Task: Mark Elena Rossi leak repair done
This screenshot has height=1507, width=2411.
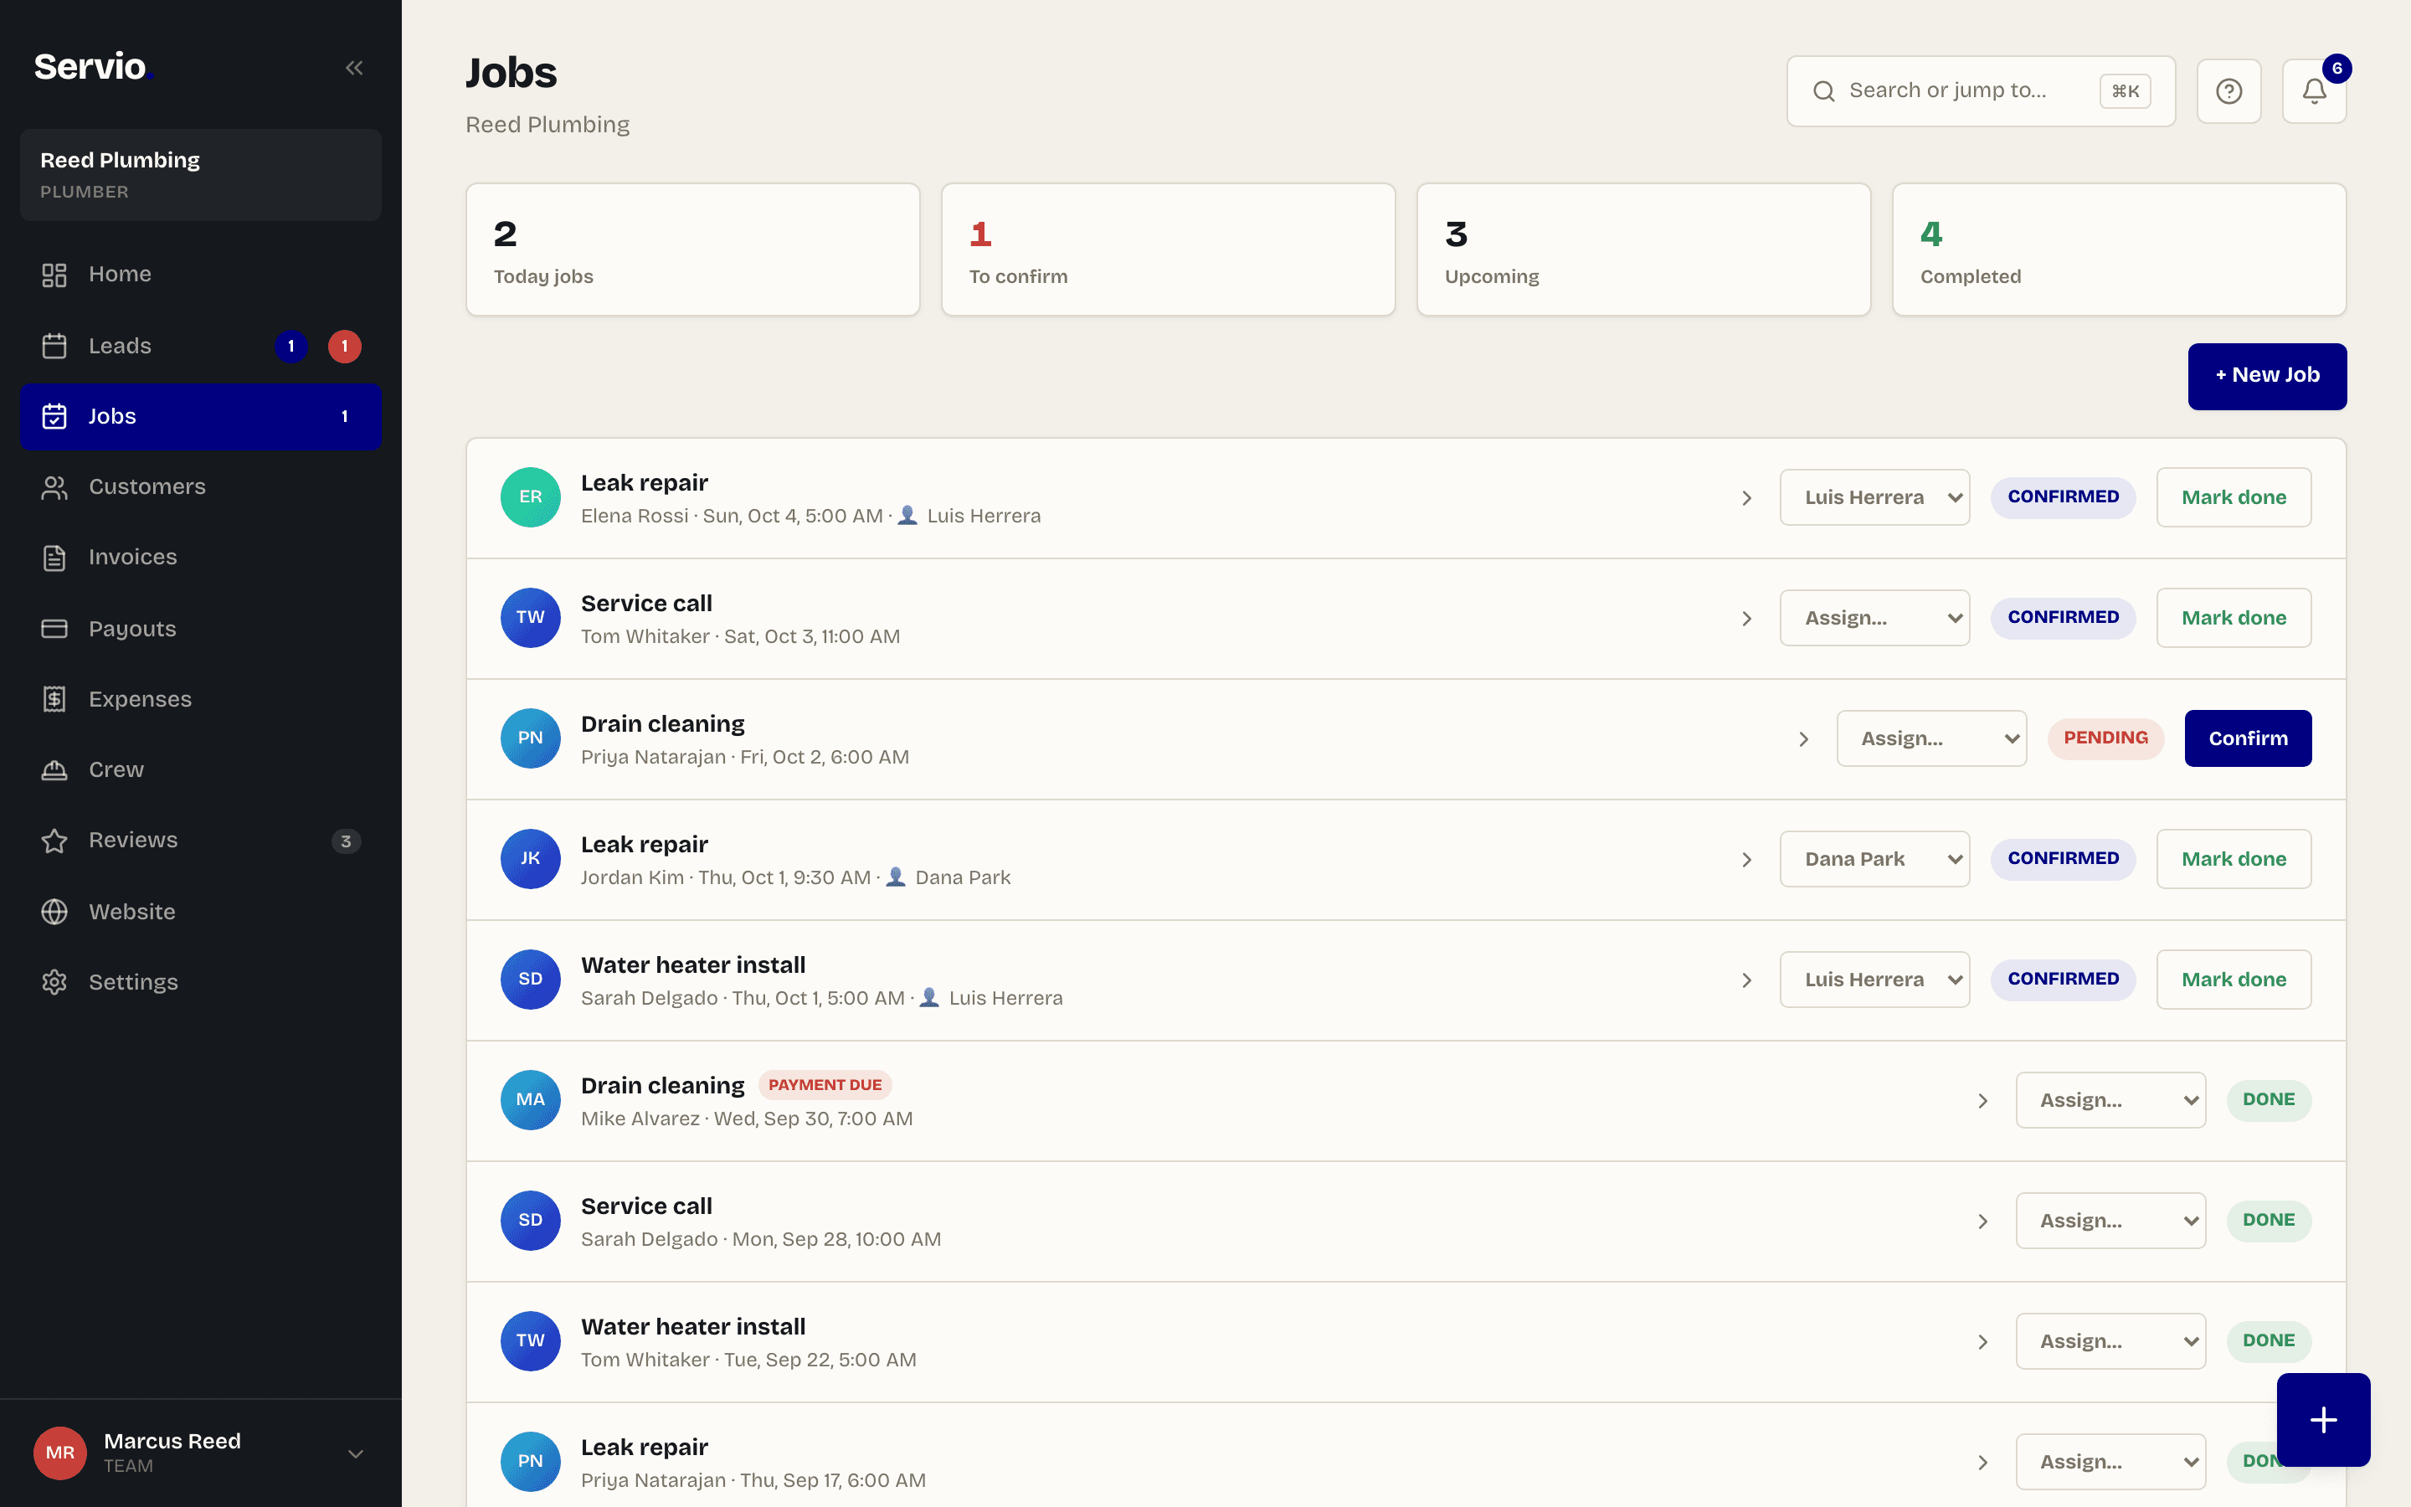Action: (x=2234, y=497)
